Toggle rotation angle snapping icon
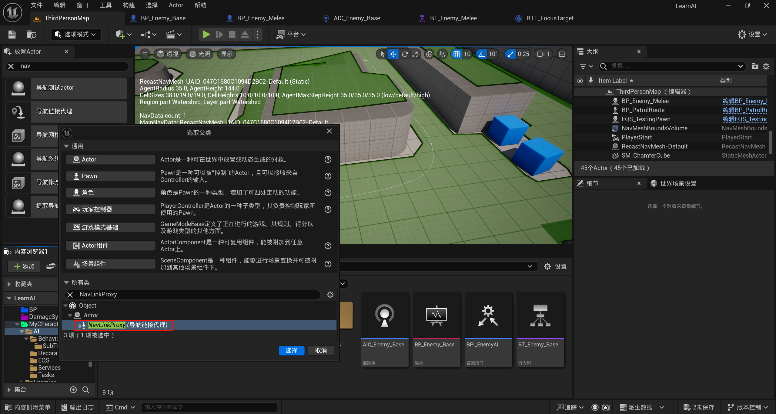This screenshot has width=776, height=414. pos(481,54)
